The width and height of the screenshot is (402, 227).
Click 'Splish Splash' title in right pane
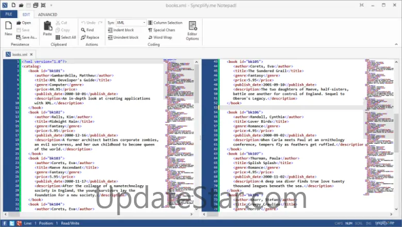click(262, 163)
